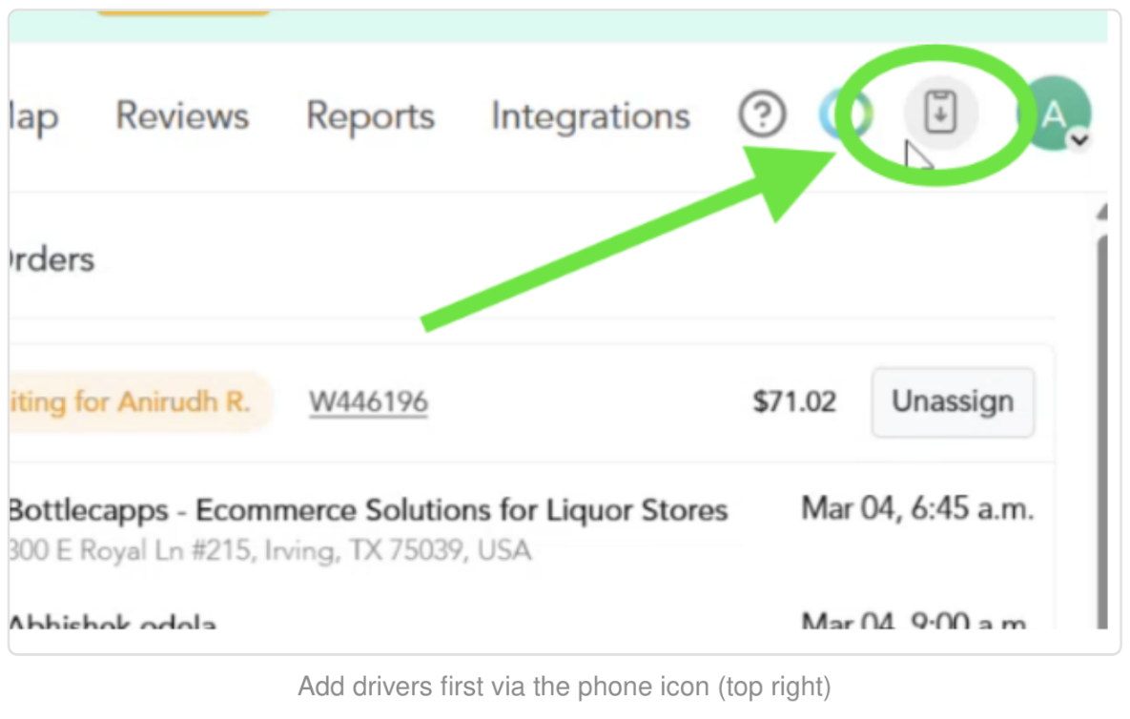Expand the chevron on the profile avatar

click(x=1079, y=140)
